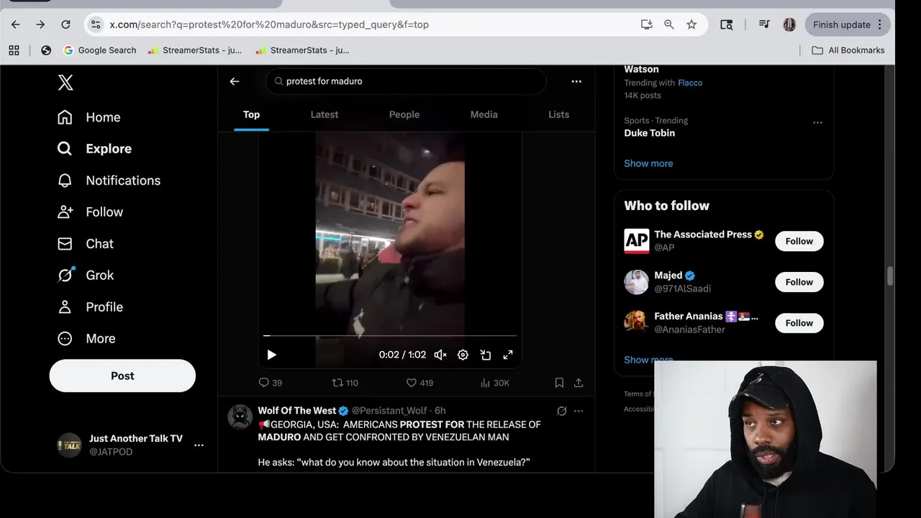Open The Associated Press avatar
Screen dimensions: 921x518
pyautogui.click(x=636, y=241)
